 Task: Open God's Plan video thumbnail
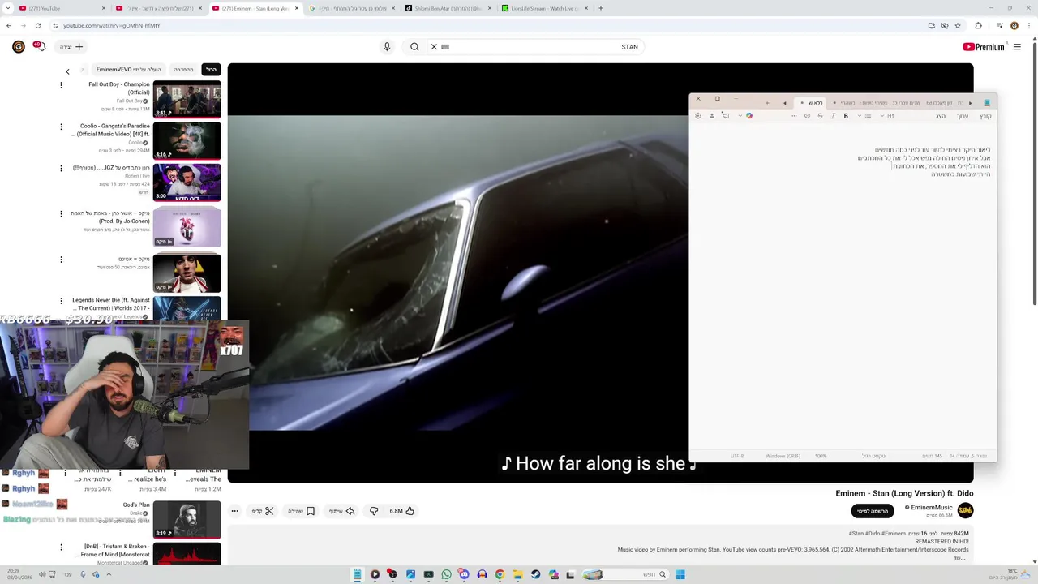coord(187,520)
